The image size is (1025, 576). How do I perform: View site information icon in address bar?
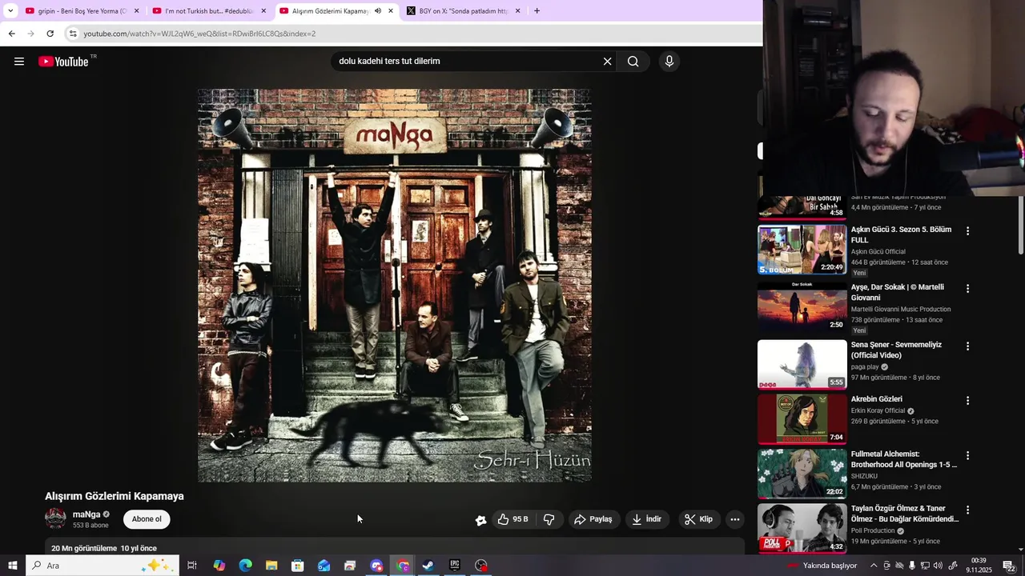point(73,34)
